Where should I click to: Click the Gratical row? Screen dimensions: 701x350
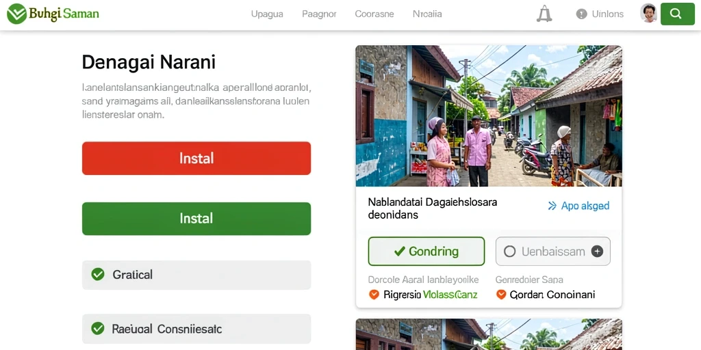coord(196,275)
